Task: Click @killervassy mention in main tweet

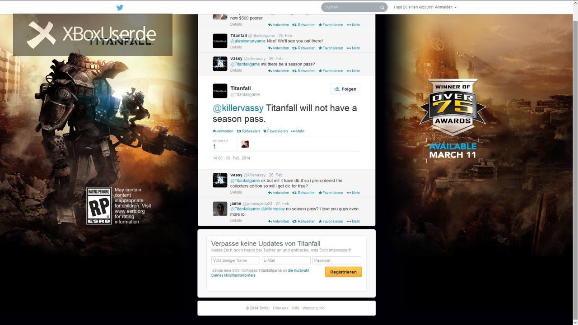Action: (238, 108)
